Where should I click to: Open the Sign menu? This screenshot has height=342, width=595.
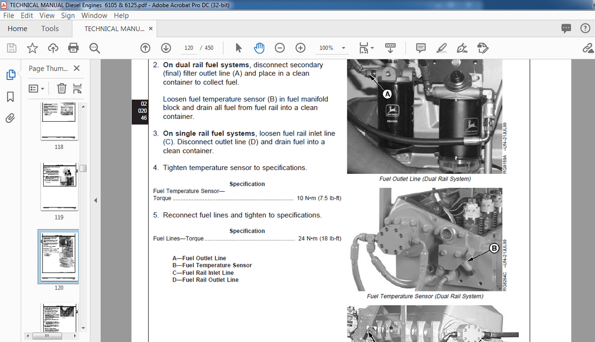point(68,15)
